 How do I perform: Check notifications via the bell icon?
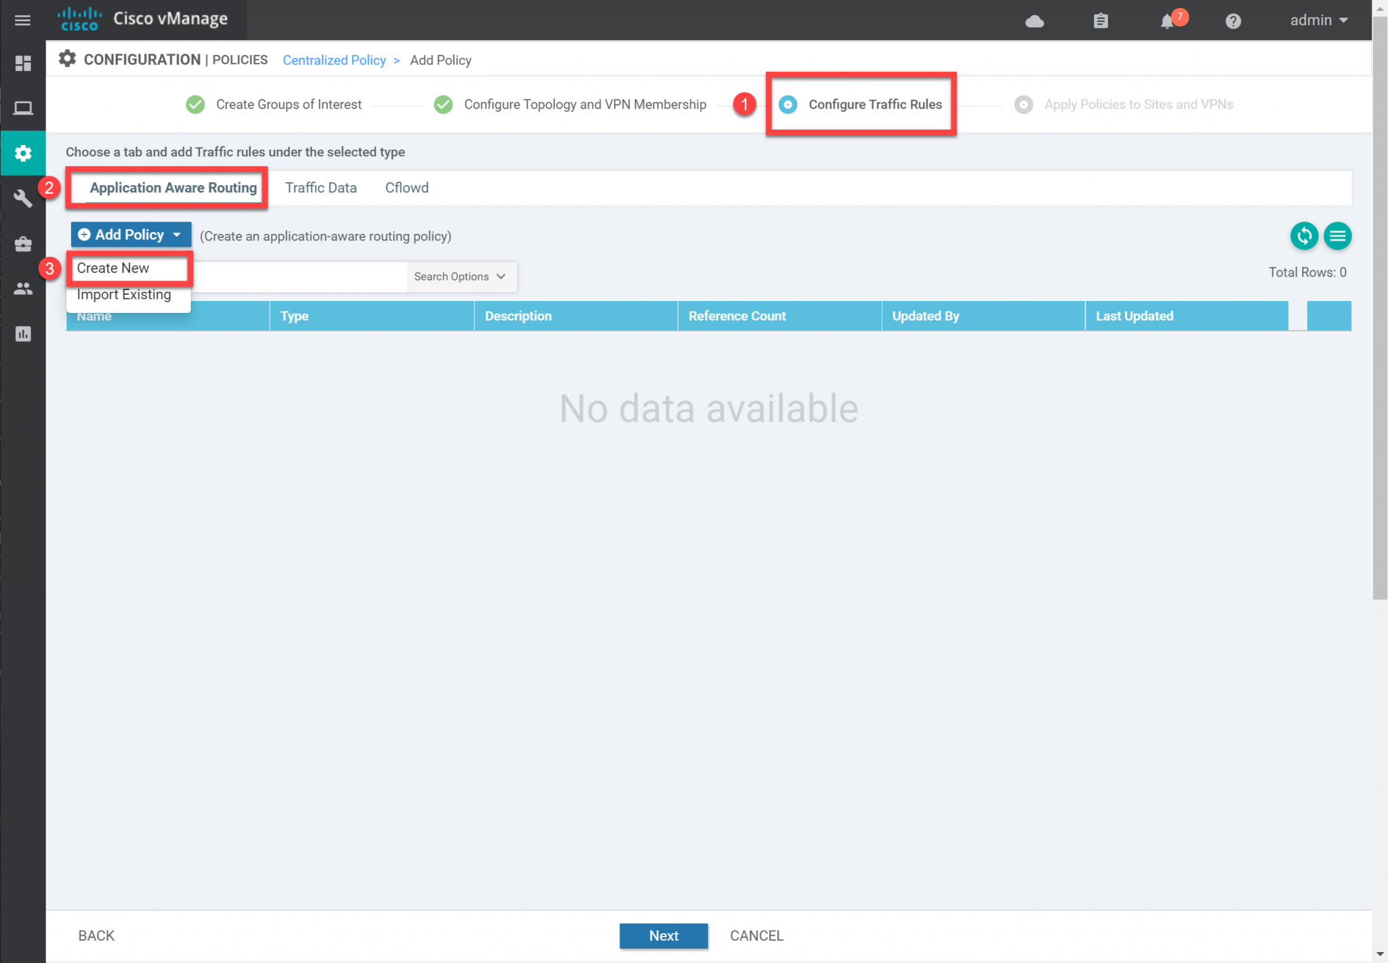tap(1167, 20)
